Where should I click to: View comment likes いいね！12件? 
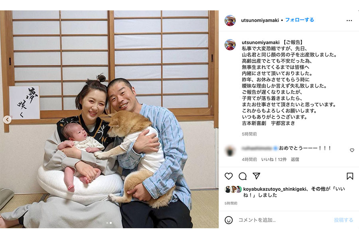tap(274, 159)
